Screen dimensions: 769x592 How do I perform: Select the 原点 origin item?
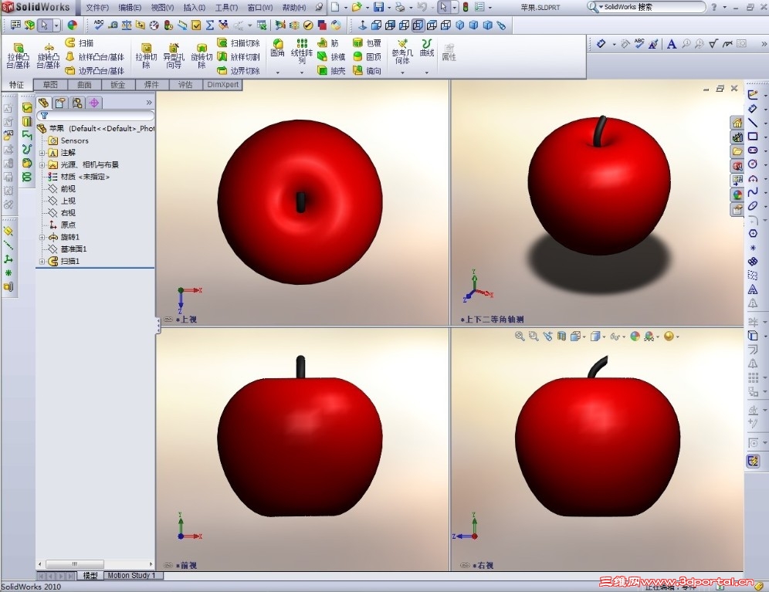62,225
